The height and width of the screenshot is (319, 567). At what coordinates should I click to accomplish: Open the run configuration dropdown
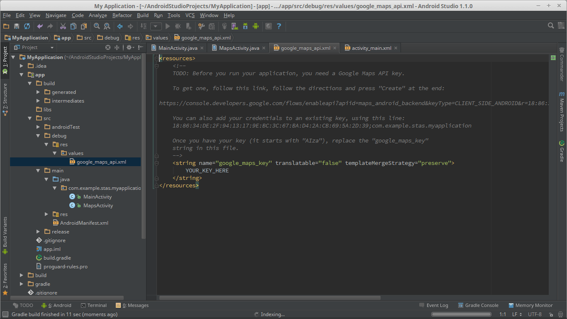pyautogui.click(x=156, y=26)
